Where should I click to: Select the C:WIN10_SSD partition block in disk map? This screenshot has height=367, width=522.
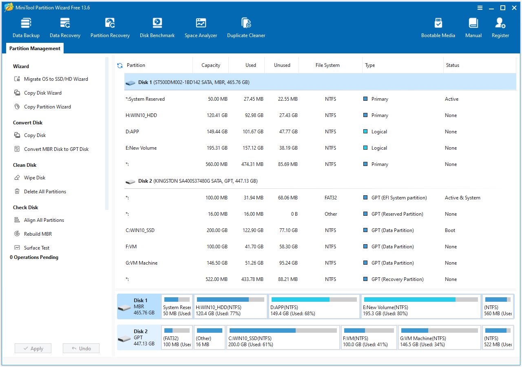coord(283,337)
